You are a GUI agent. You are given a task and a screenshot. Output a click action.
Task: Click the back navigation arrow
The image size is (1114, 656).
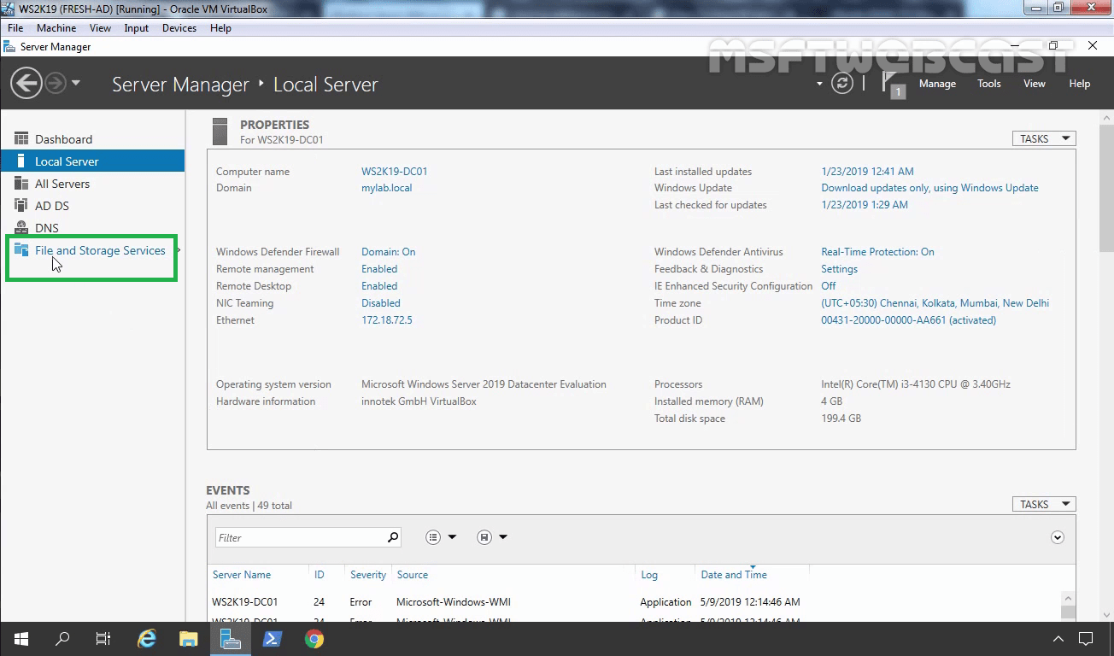coord(25,83)
